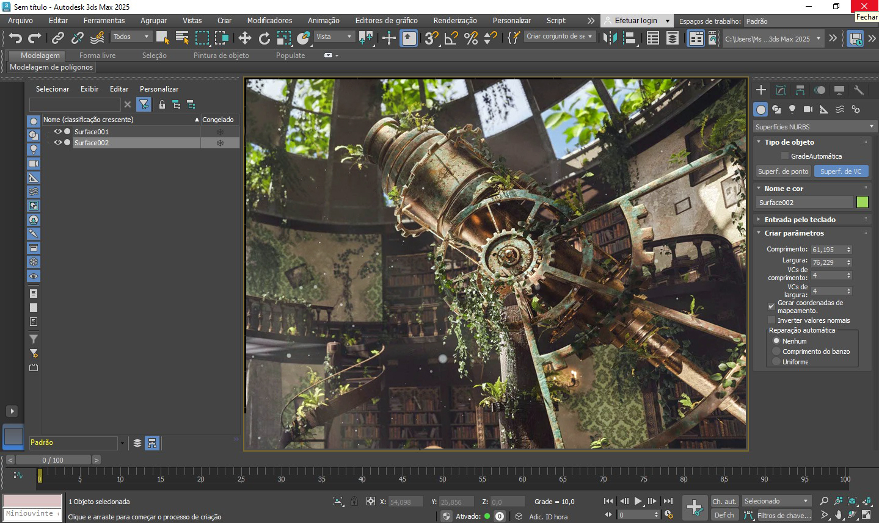879x523 pixels.
Task: Toggle Spinner Snap icon
Action: coord(490,38)
